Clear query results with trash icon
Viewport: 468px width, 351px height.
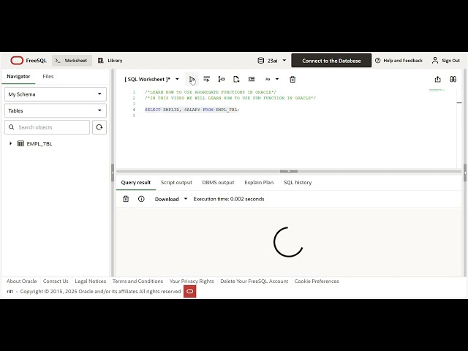pos(126,199)
